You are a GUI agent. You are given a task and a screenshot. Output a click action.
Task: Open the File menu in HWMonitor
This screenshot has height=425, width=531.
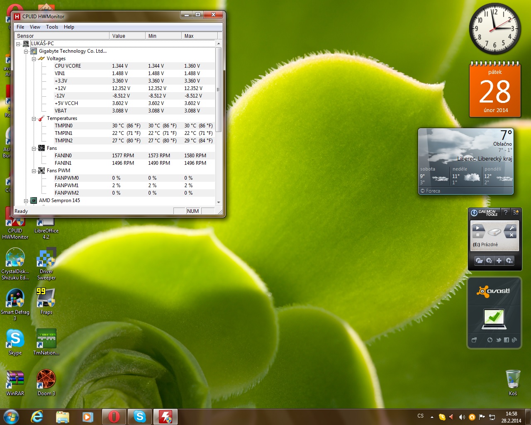click(20, 27)
